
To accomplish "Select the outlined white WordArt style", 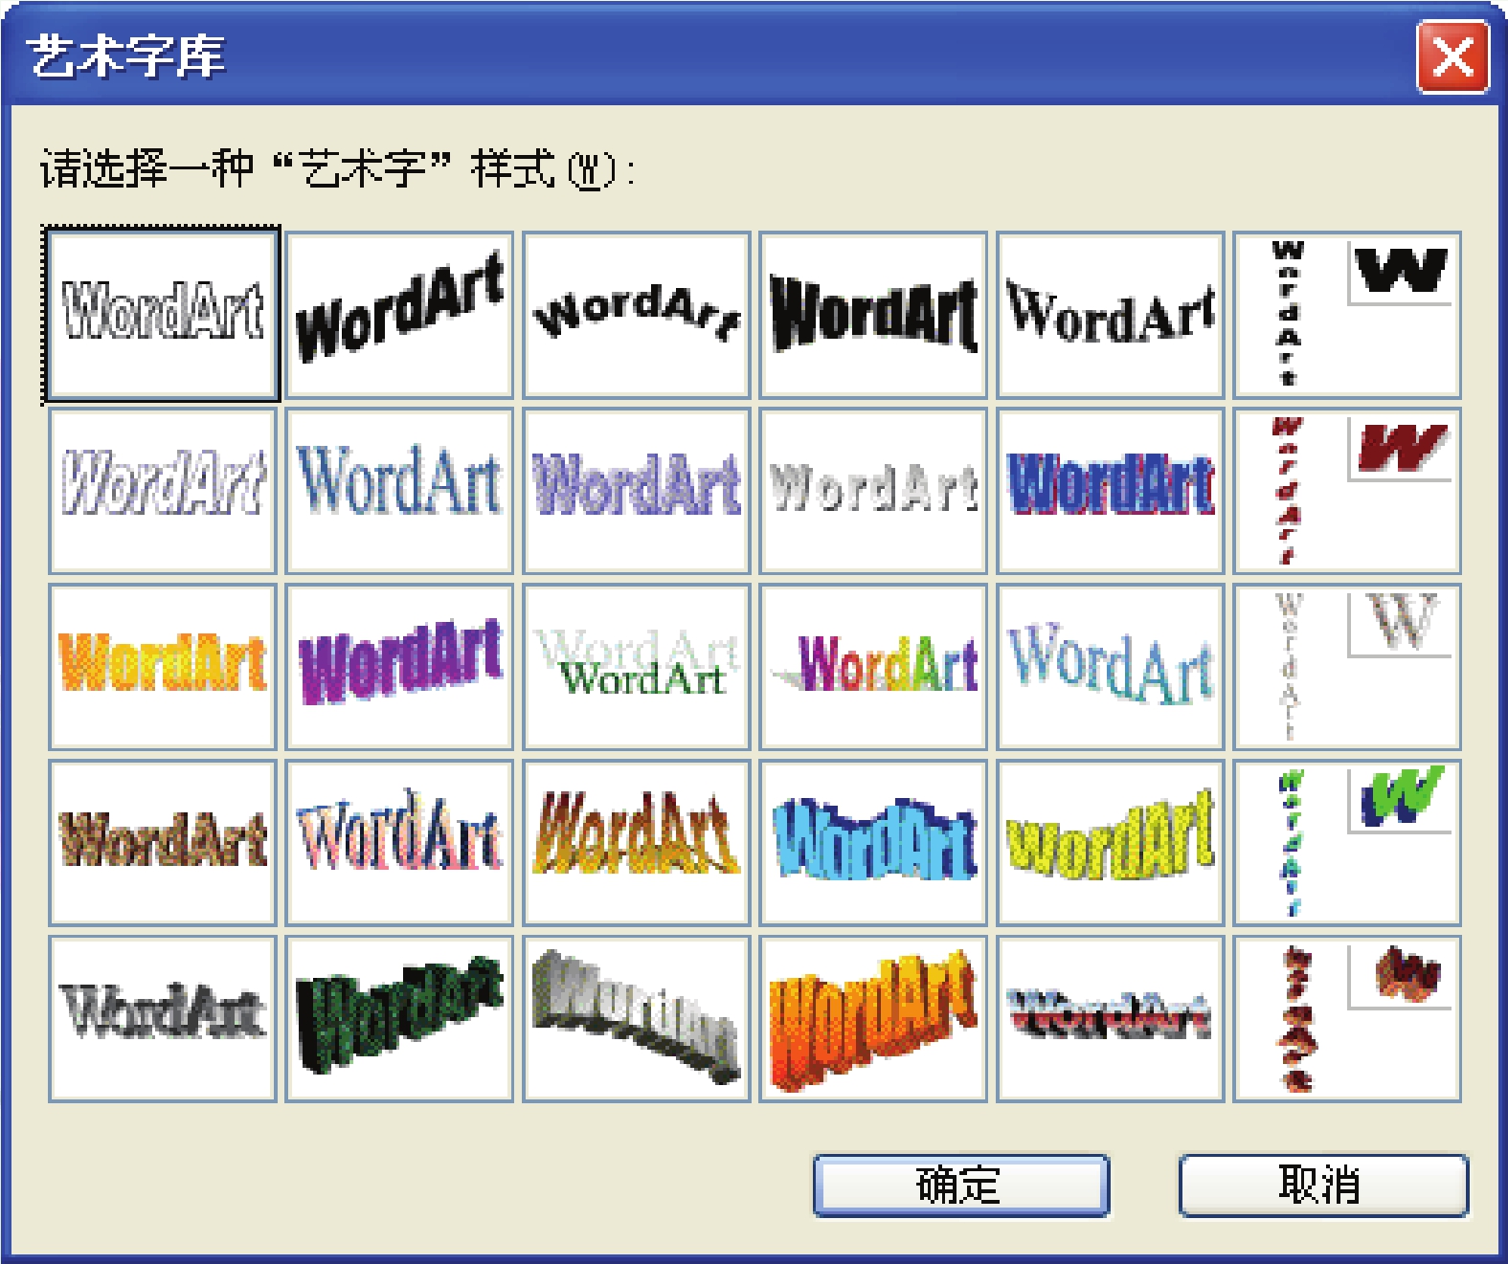I will [x=163, y=315].
